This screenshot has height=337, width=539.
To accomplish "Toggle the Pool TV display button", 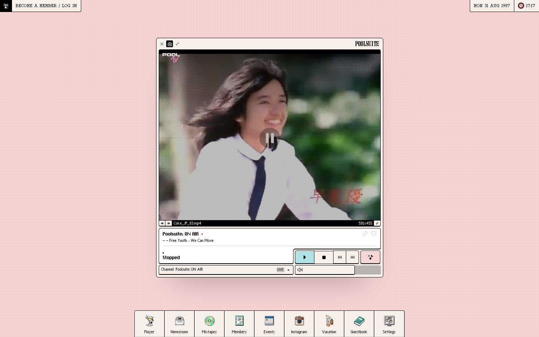I will click(170, 44).
